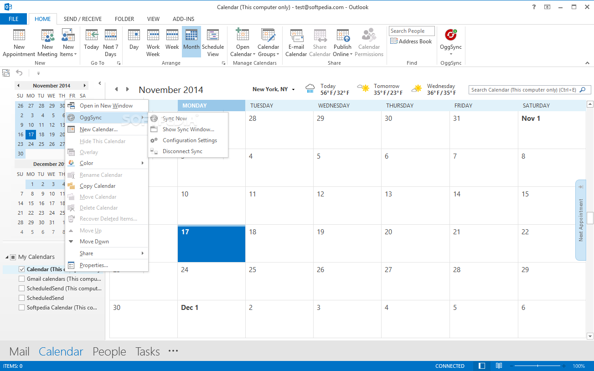Go back one month in calendar view

(x=116, y=89)
